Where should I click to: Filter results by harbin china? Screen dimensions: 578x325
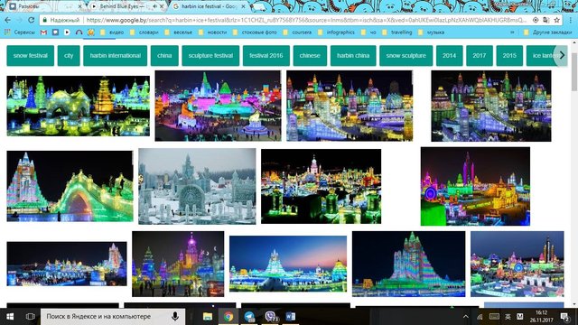pos(353,56)
